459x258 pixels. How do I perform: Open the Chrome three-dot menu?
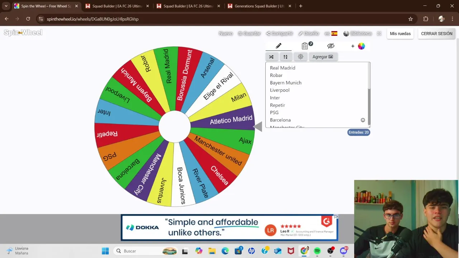[453, 19]
